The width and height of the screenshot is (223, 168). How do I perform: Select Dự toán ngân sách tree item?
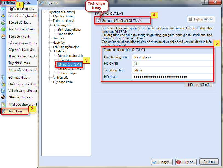(x=70, y=56)
